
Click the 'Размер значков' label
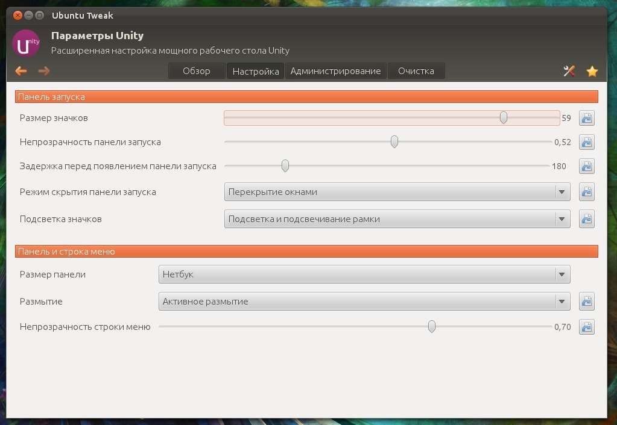point(54,118)
